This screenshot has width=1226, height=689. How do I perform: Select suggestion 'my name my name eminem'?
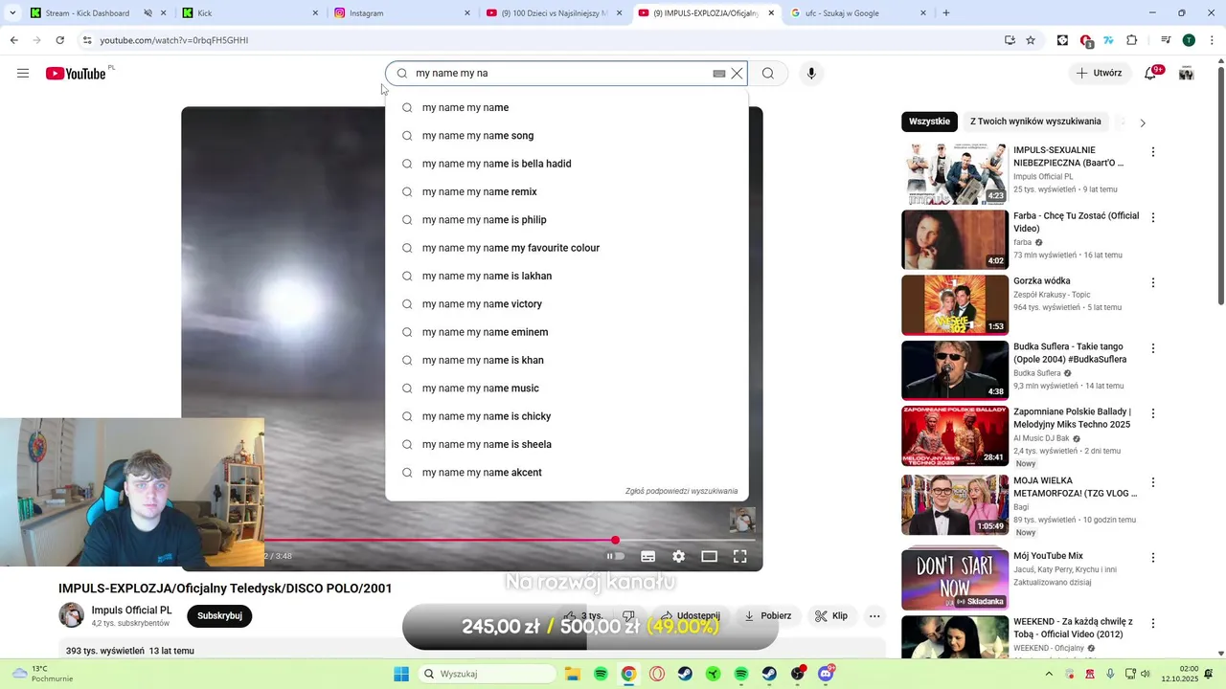pos(567,332)
